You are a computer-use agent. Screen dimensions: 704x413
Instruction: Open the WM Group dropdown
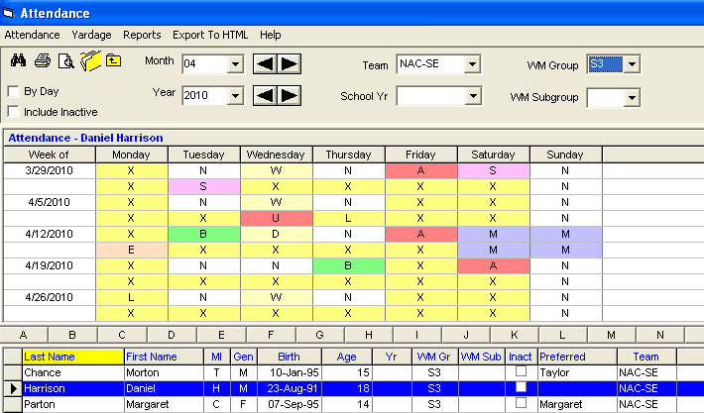coord(632,65)
